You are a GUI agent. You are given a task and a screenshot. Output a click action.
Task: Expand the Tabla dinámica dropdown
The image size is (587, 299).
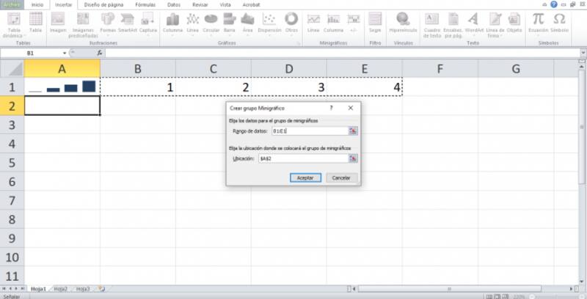[x=12, y=36]
